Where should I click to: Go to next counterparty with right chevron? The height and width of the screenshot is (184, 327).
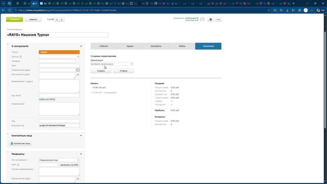(62, 19)
